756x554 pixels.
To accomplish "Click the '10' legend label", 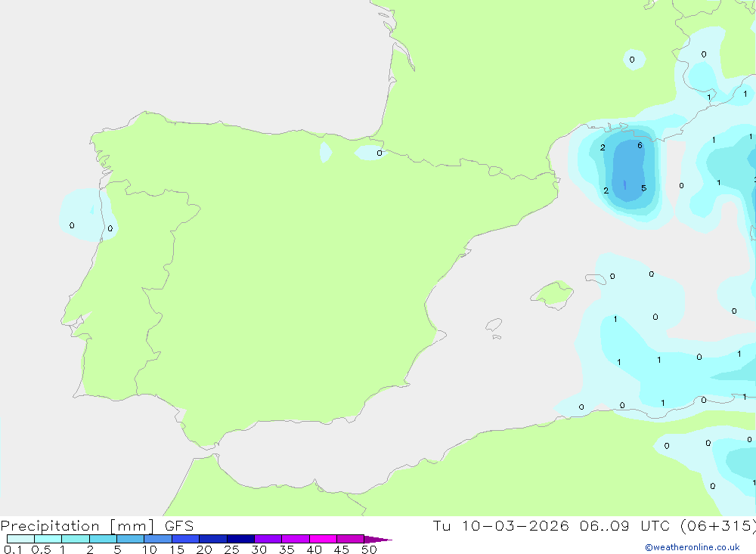I will point(150,549).
